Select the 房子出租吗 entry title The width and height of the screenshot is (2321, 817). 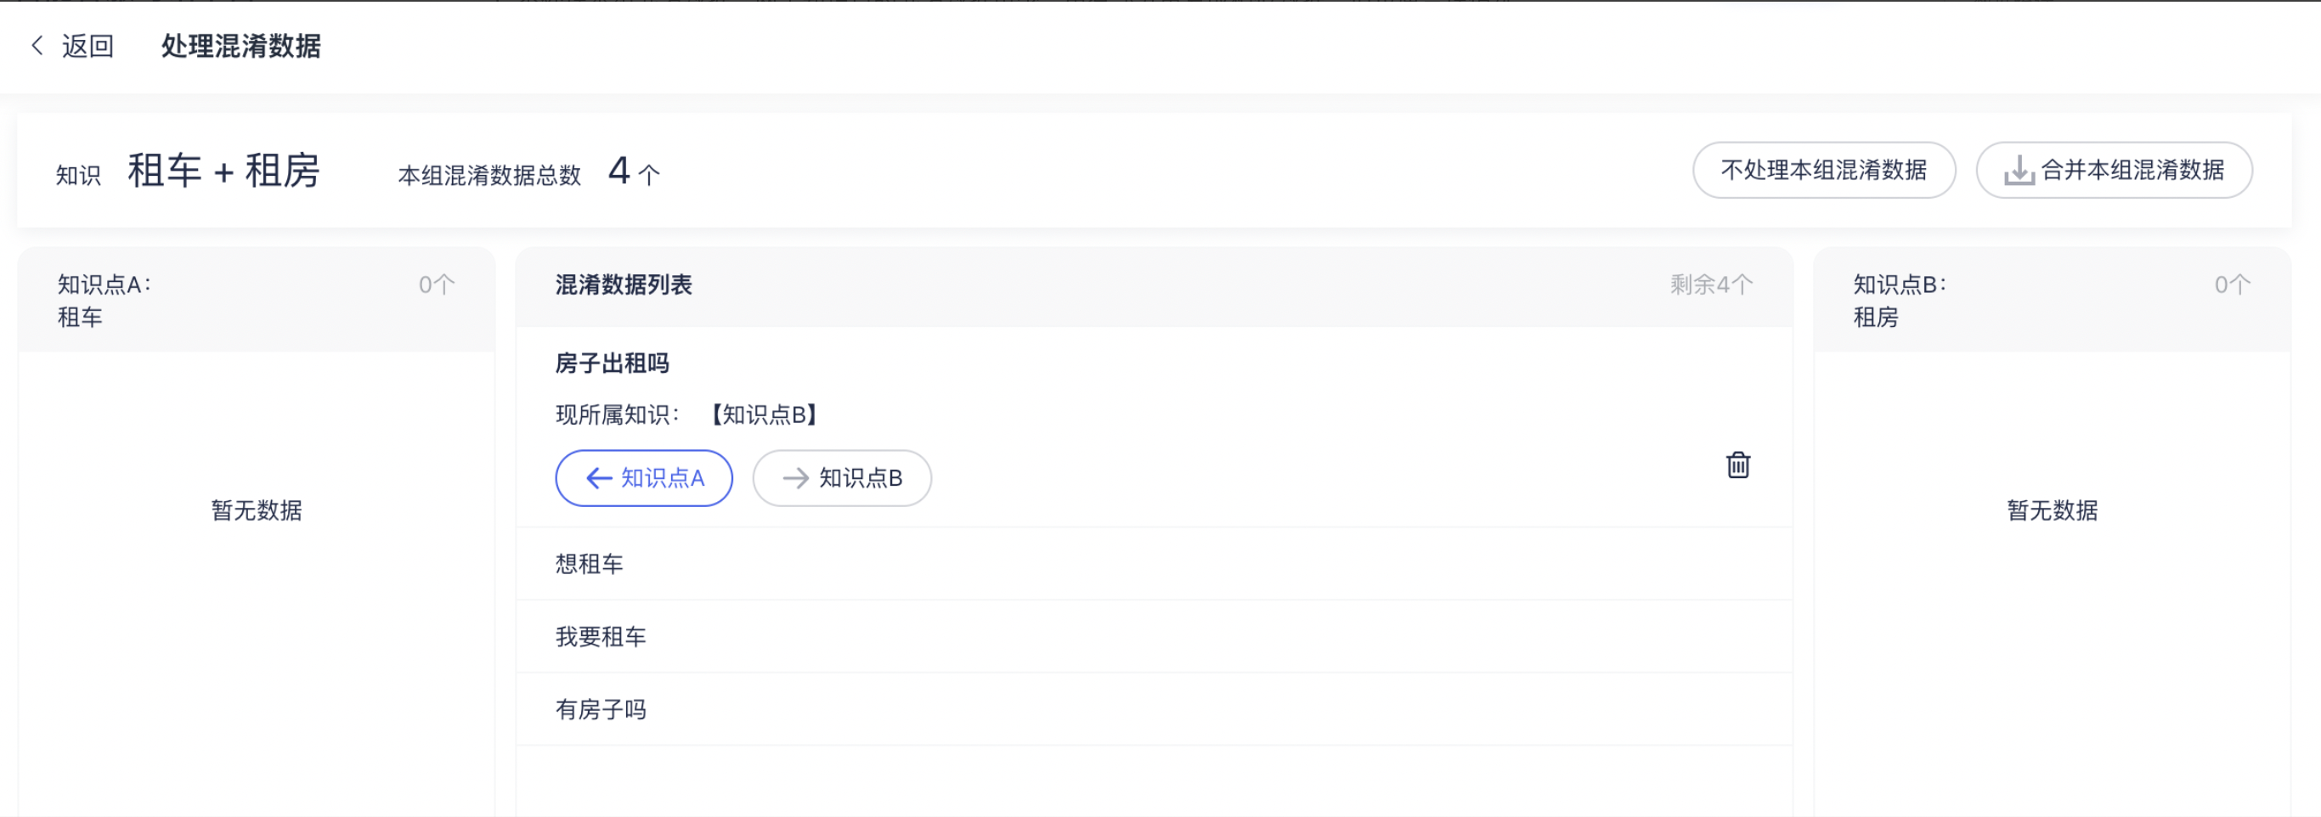point(612,363)
